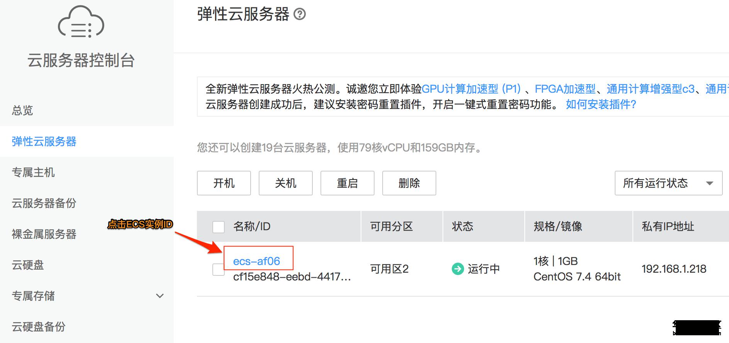Image resolution: width=729 pixels, height=343 pixels.
Task: Go to 专属主机 in sidebar
Action: click(33, 172)
